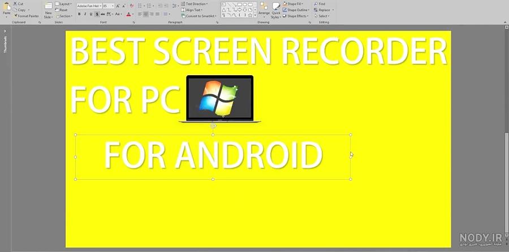The width and height of the screenshot is (509, 252).
Task: Align text to the right
Action: 152,14
